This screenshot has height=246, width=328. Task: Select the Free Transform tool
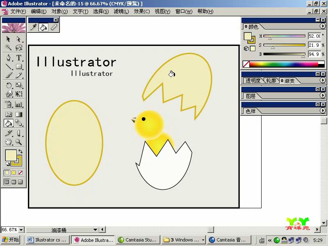(18, 94)
